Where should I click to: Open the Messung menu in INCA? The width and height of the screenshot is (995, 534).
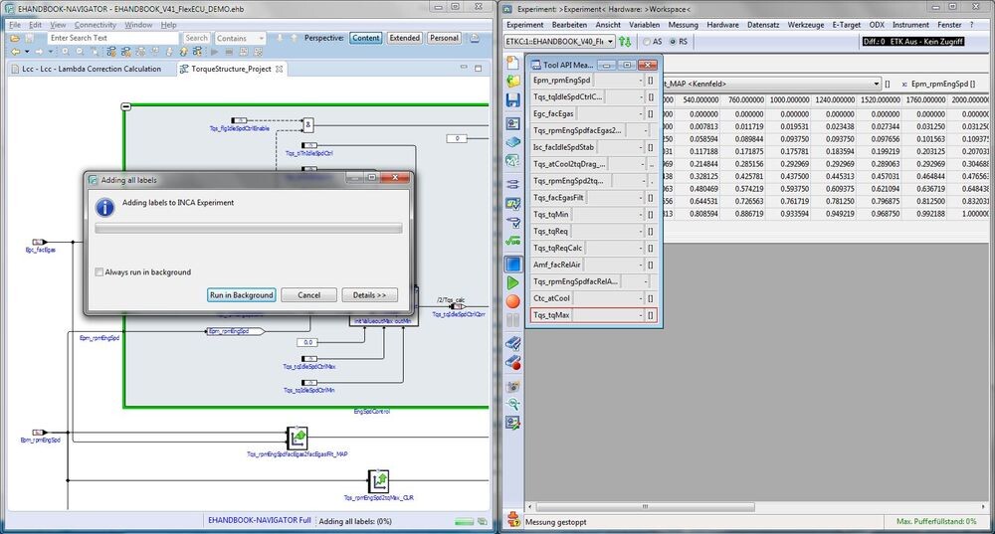683,25
